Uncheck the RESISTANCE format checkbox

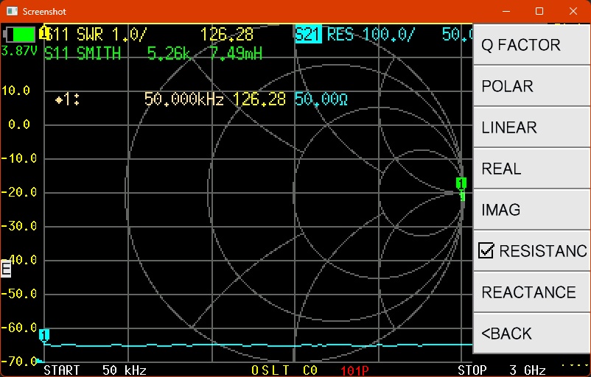486,251
